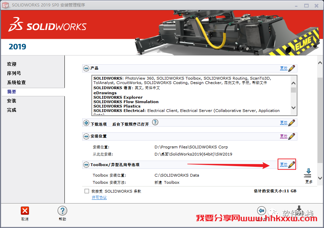
Task: Click the 帮助 question mark icon
Action: point(62,211)
